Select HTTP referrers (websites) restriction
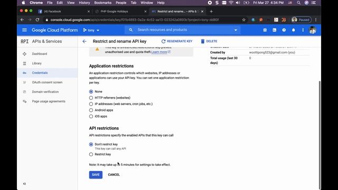Screen dimensions: 338x190 tap(91, 98)
